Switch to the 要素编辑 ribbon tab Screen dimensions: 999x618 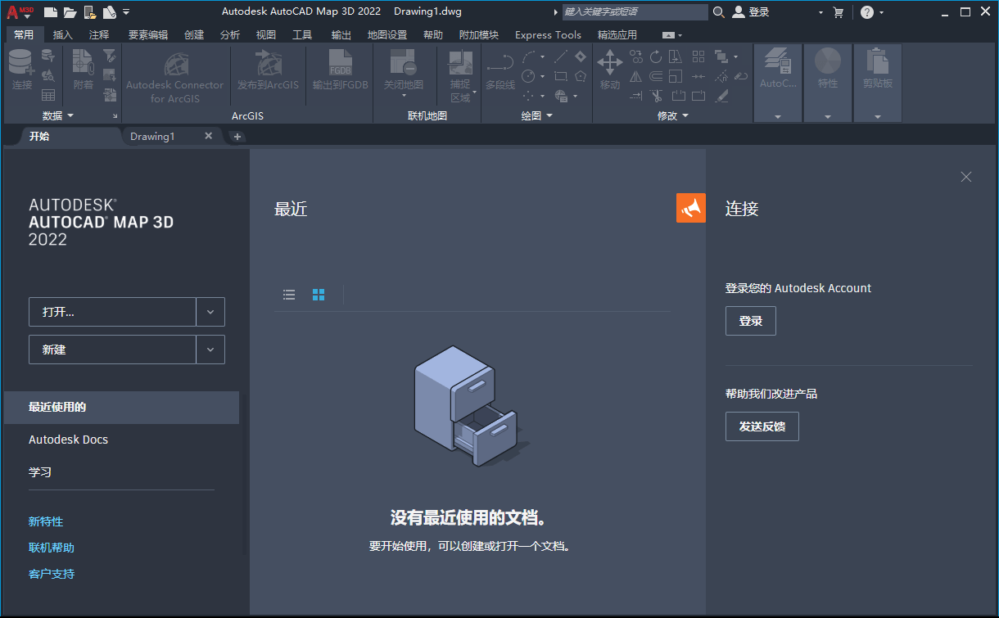point(148,35)
